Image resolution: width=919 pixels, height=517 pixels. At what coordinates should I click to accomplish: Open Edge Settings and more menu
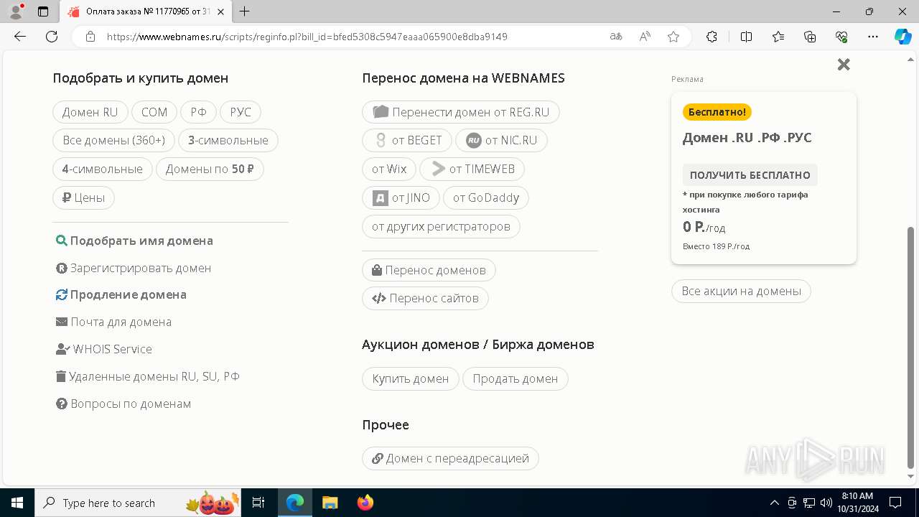point(873,37)
